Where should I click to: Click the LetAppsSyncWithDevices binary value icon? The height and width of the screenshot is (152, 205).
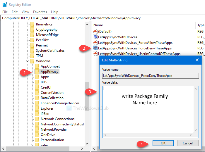click(95, 37)
